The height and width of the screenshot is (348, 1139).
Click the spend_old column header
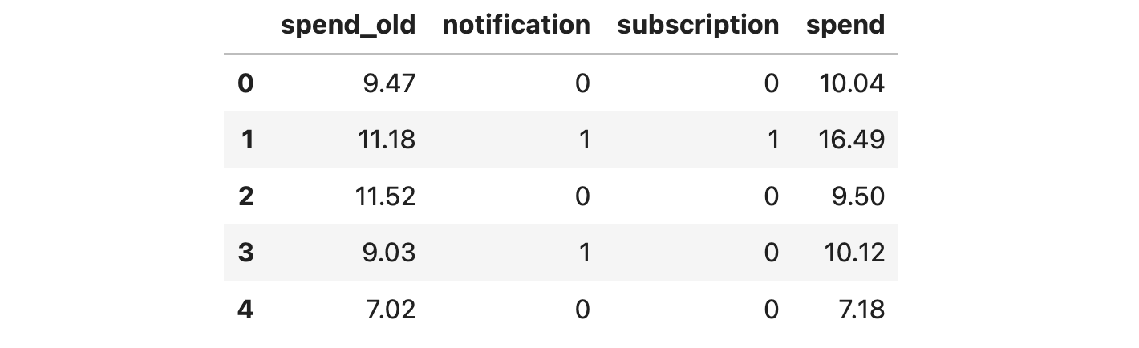click(348, 26)
